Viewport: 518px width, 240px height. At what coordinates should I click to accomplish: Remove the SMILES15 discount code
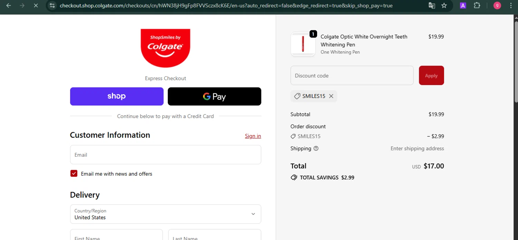(331, 96)
